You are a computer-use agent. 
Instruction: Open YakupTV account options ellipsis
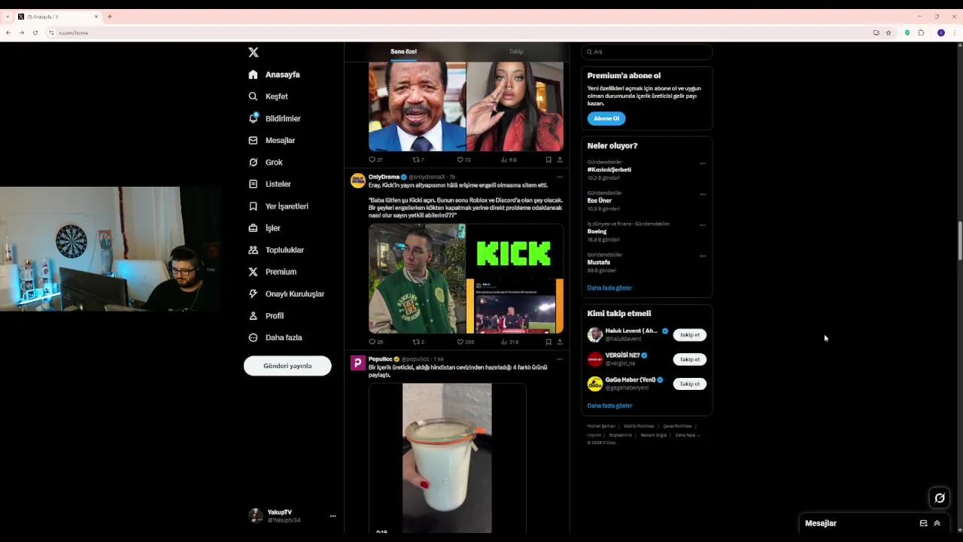(x=333, y=516)
